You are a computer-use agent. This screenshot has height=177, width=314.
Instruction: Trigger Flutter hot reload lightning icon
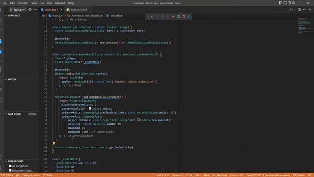point(173,17)
